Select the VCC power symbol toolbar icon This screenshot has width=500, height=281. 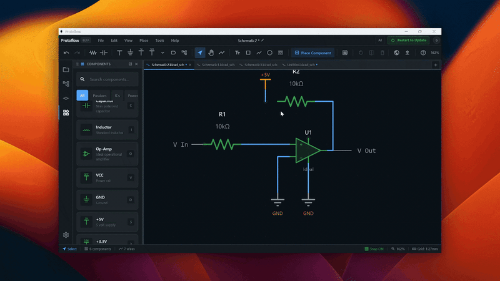click(x=119, y=53)
